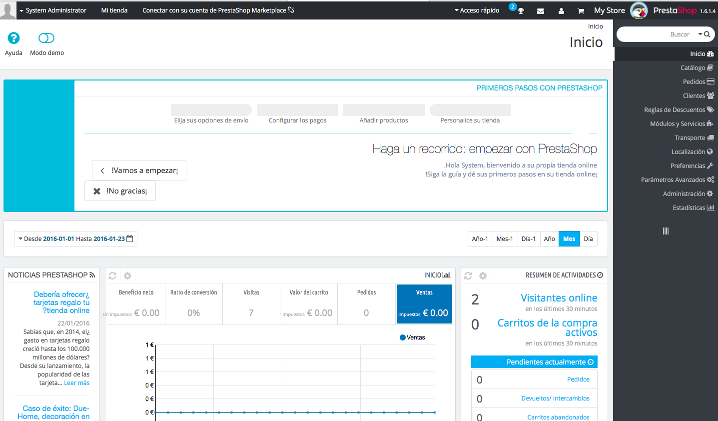Click the search magnifier icon

tap(707, 34)
